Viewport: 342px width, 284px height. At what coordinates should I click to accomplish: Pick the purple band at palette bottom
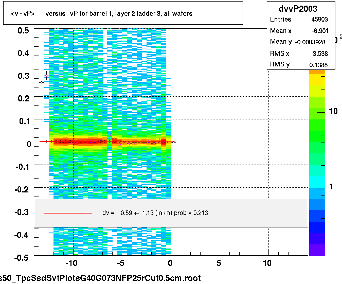click(x=317, y=250)
